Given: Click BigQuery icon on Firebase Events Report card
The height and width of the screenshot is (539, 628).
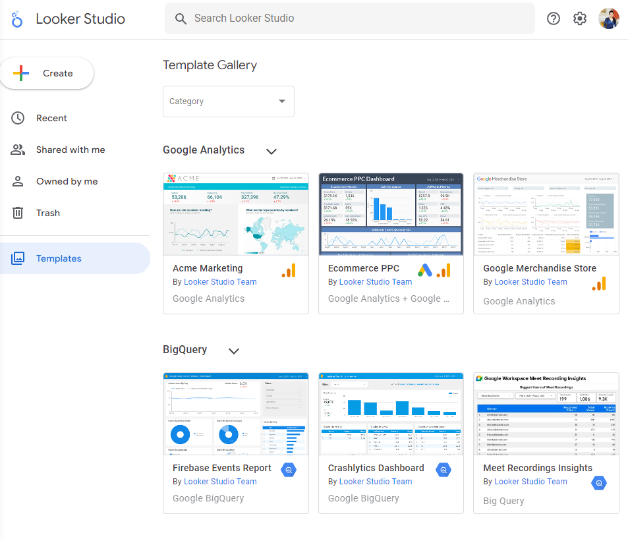Looking at the screenshot, I should (x=289, y=470).
